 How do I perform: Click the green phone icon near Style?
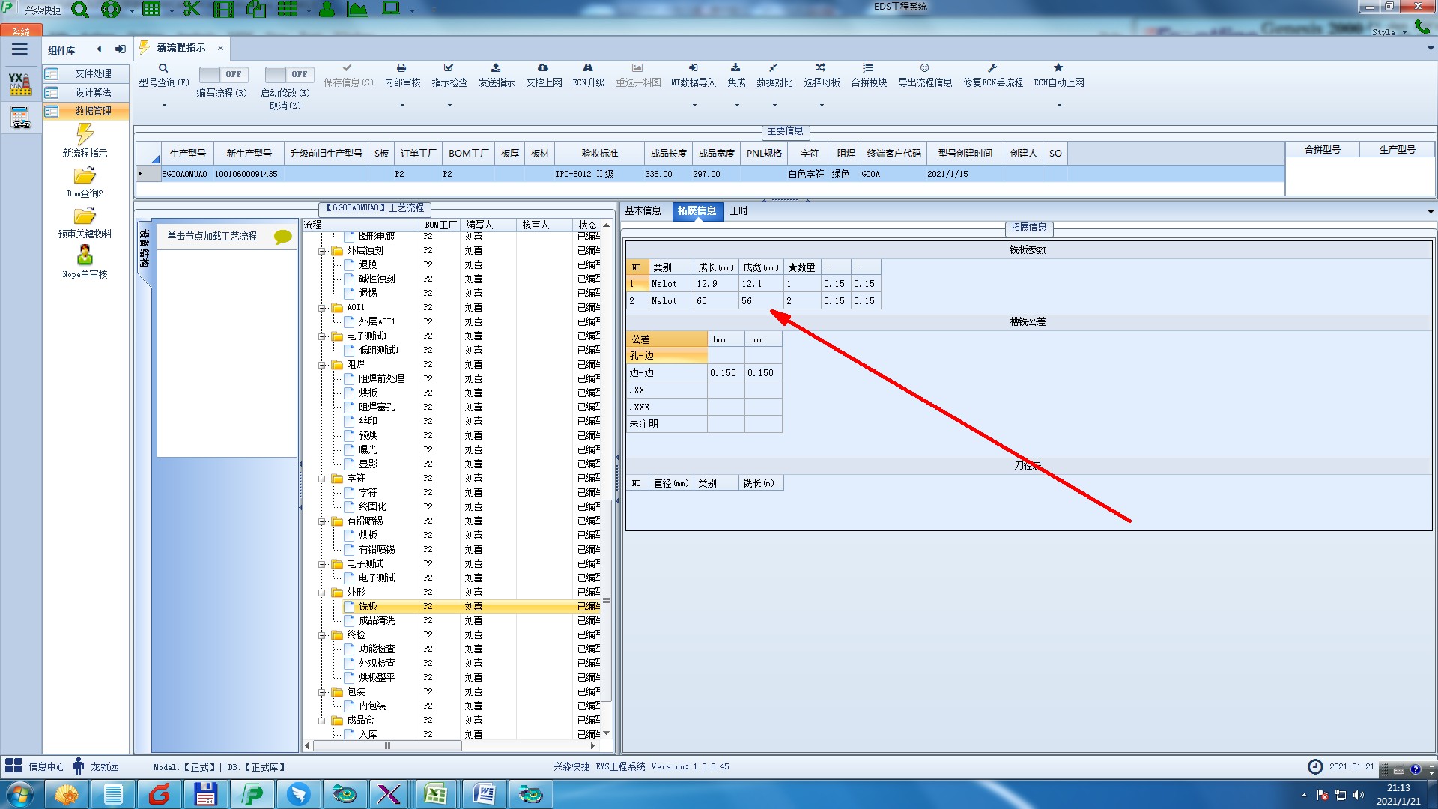1422,27
